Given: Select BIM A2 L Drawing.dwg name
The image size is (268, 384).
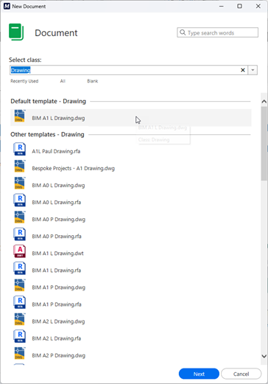Looking at the screenshot, I should click(x=58, y=321).
